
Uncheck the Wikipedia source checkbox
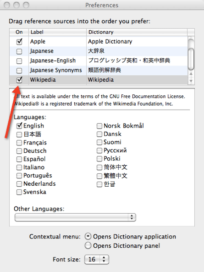tap(19, 80)
